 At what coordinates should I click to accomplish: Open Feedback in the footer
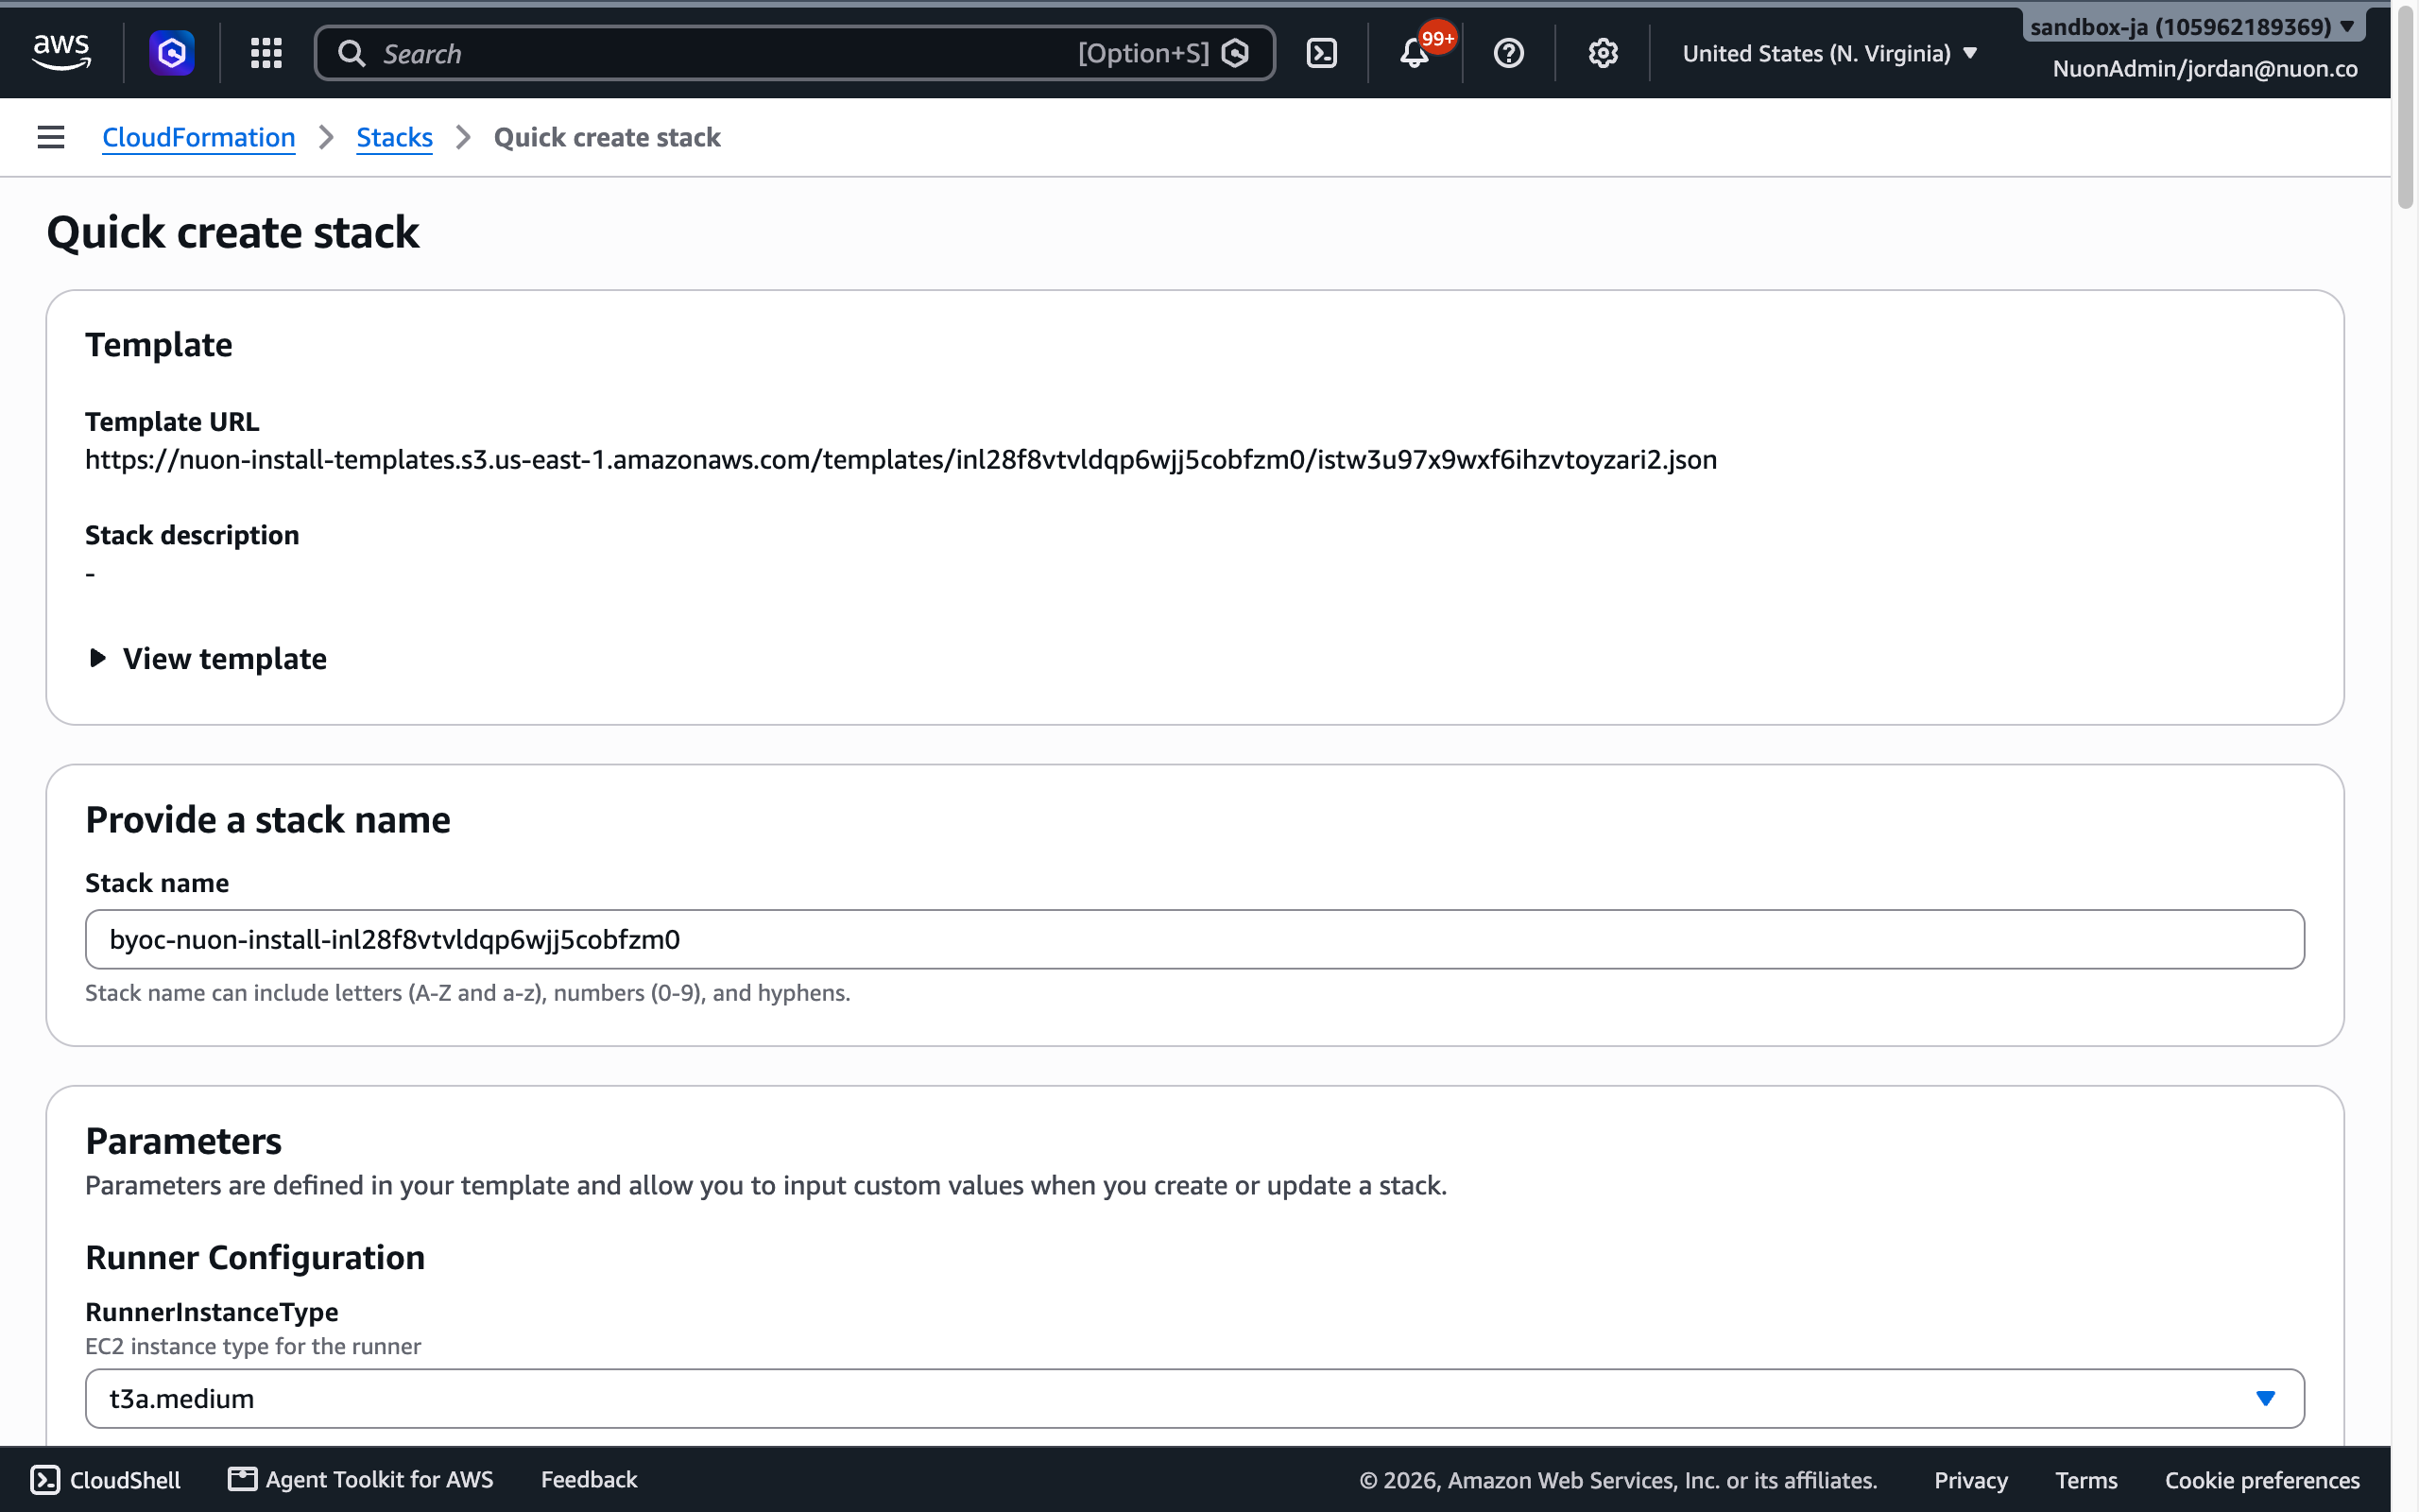(589, 1479)
